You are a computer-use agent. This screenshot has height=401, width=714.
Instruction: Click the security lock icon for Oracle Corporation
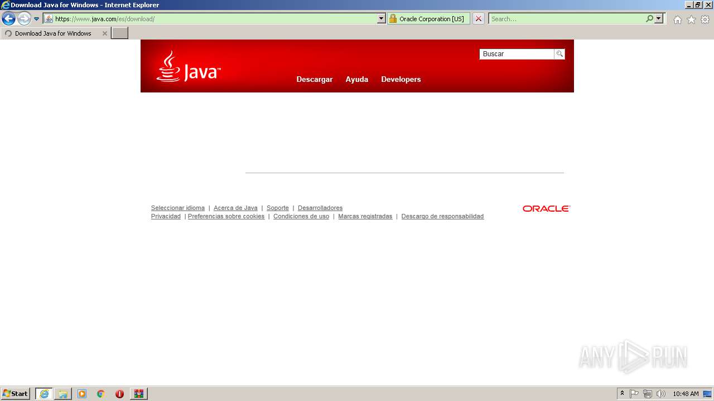[393, 19]
